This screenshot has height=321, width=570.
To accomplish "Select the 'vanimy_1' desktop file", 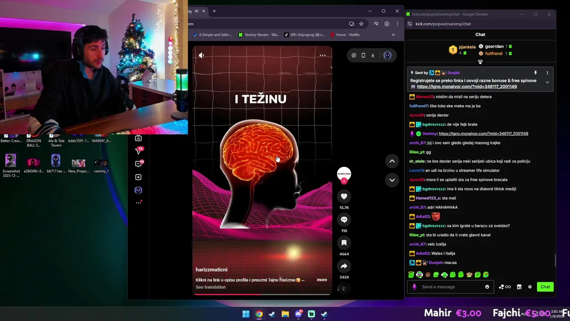I will coord(101,166).
